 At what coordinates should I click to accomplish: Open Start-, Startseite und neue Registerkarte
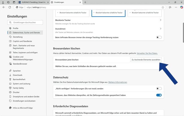pyautogui.click(x=25, y=47)
